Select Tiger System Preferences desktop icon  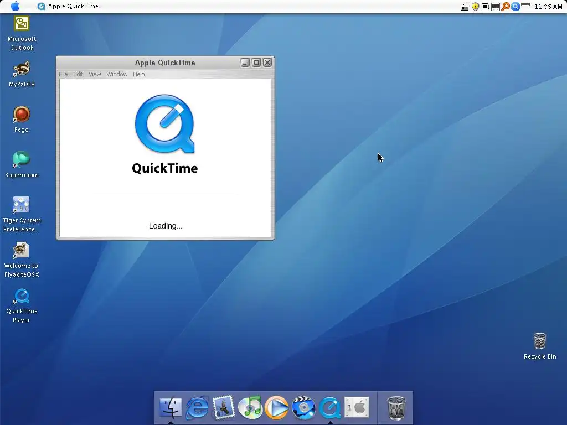click(22, 214)
